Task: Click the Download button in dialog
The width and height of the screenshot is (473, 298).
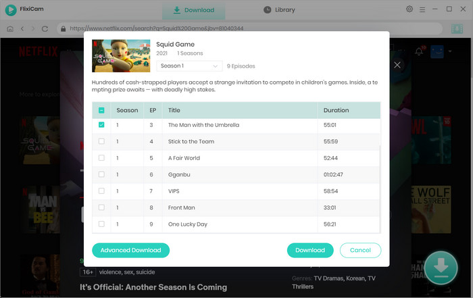Action: pyautogui.click(x=310, y=250)
